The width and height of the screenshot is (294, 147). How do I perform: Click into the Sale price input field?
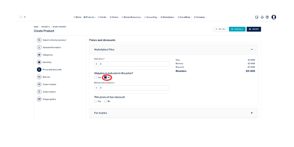coord(134,64)
